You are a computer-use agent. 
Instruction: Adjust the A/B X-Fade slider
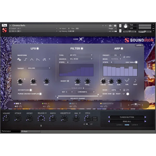point(136,105)
